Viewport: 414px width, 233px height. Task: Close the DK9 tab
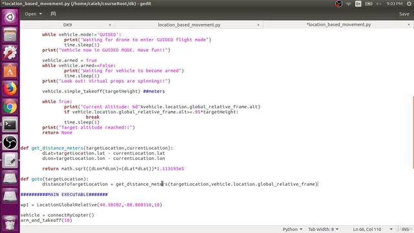pyautogui.click(x=110, y=25)
